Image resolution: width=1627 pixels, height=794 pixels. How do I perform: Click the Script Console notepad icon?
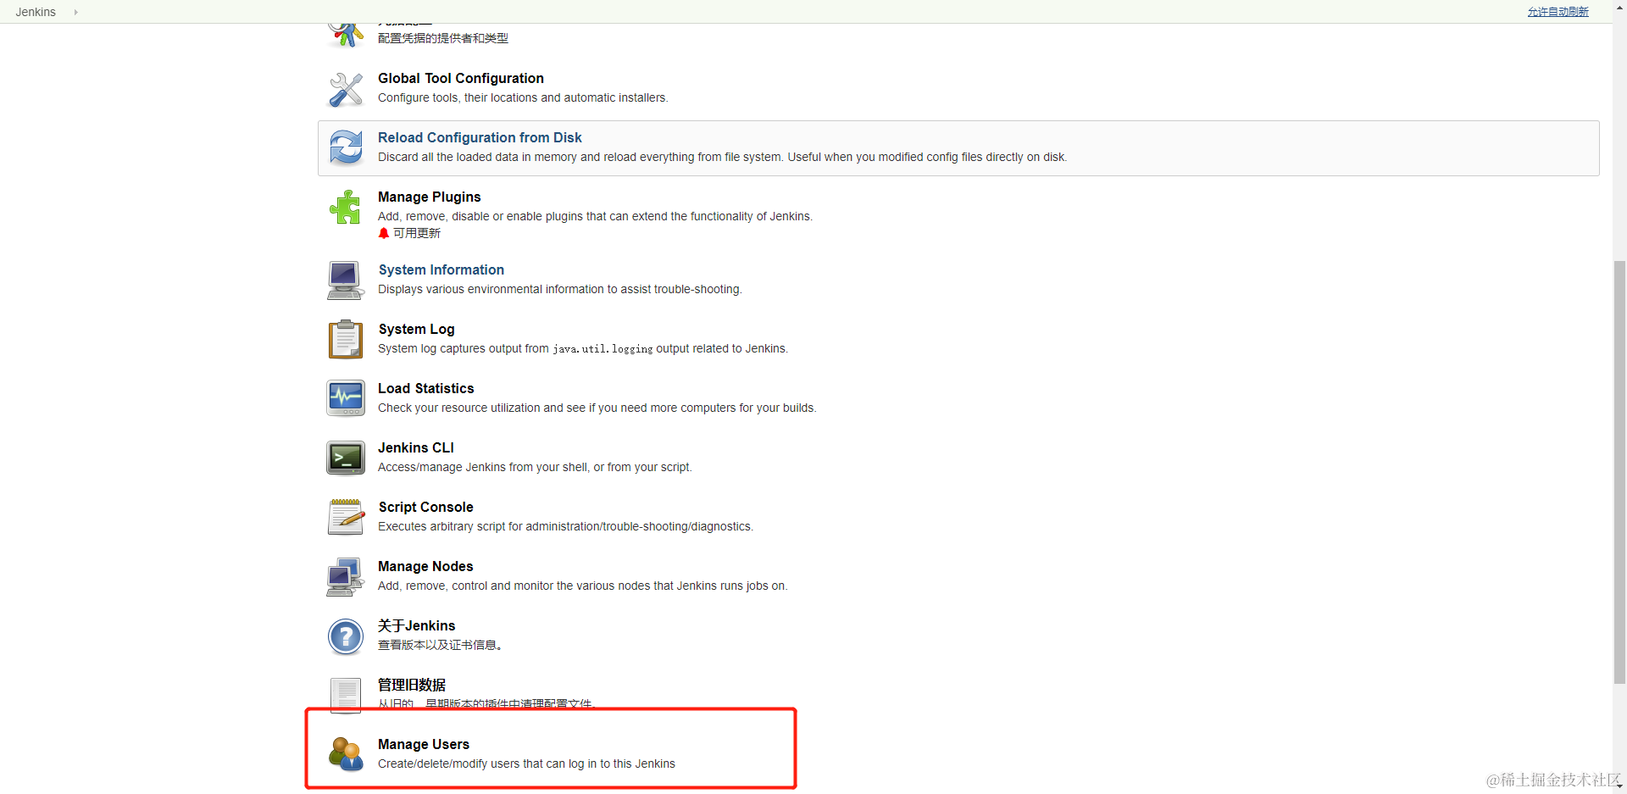point(346,518)
